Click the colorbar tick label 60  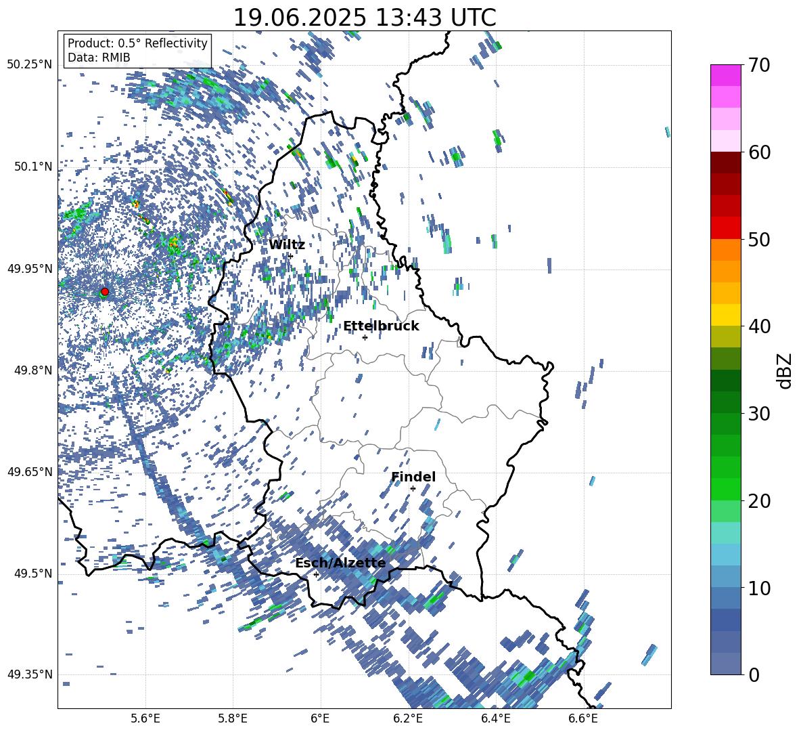coord(759,152)
